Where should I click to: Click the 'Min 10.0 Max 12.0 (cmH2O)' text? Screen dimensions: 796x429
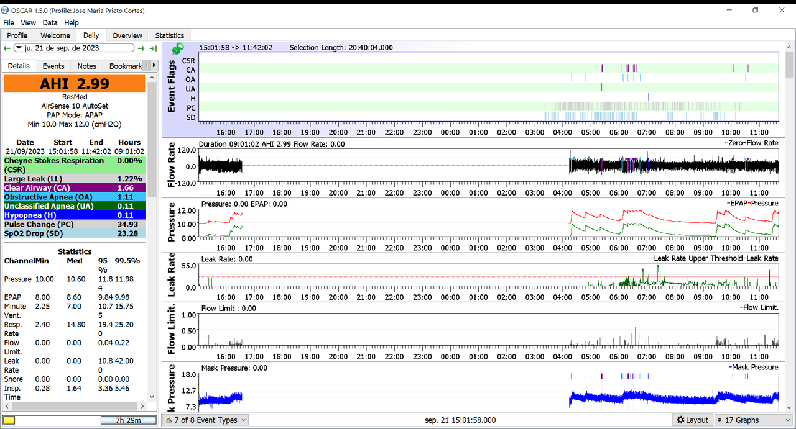point(75,124)
